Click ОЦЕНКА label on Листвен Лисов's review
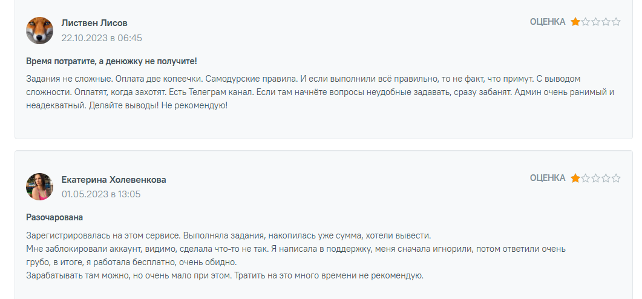The image size is (642, 299). coord(548,22)
